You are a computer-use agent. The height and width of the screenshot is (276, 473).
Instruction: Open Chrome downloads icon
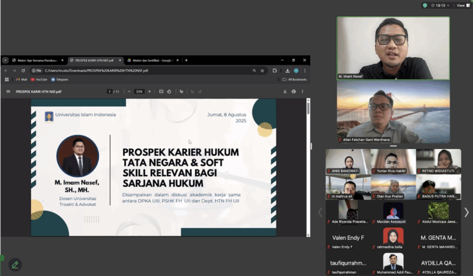287,71
